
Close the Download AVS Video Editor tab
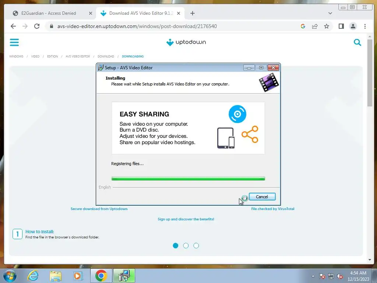[179, 13]
